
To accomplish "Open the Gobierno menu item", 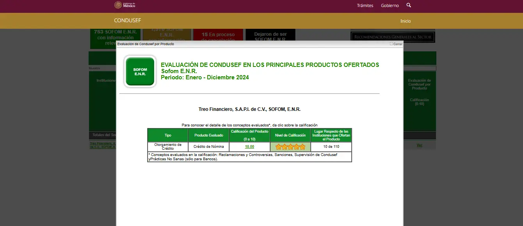I will 390,5.
